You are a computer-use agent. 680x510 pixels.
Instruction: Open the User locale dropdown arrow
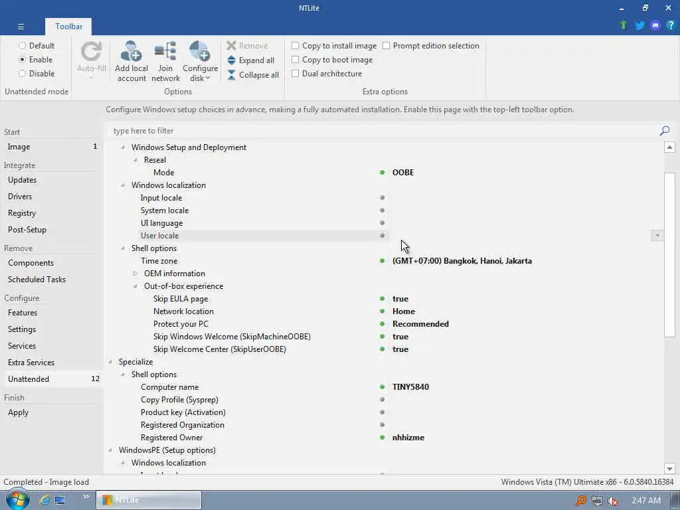pyautogui.click(x=657, y=236)
